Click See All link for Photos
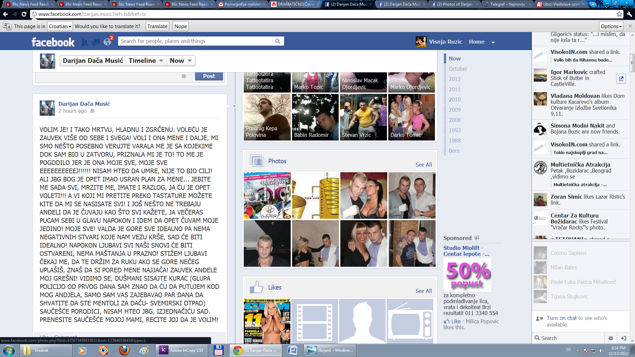The width and height of the screenshot is (635, 357). pos(423,165)
